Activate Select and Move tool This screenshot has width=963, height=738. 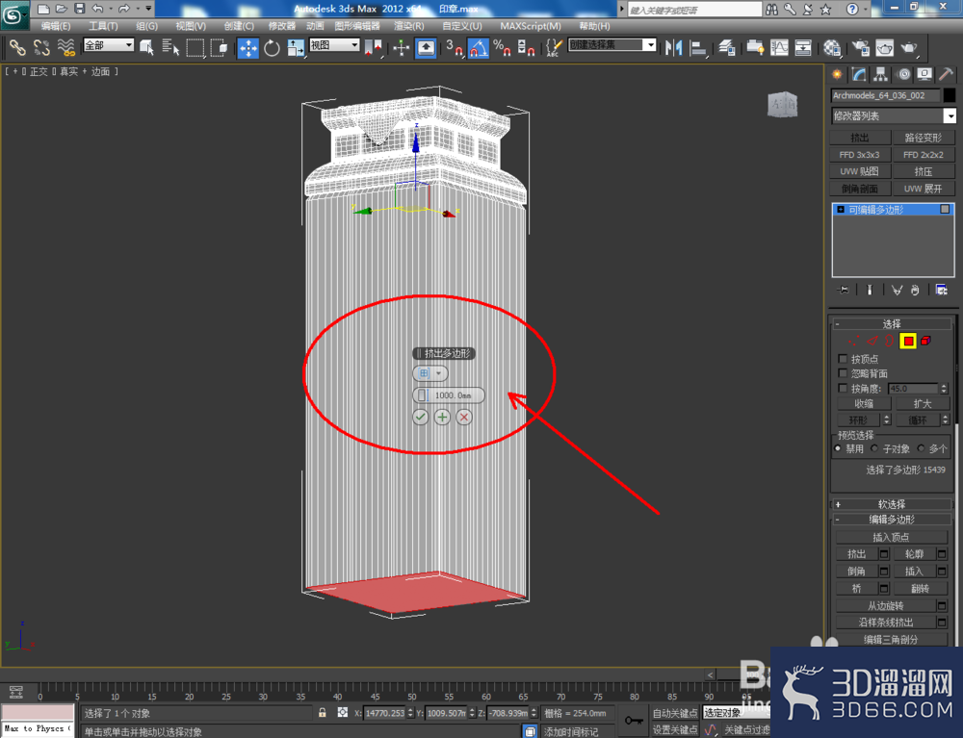click(248, 47)
